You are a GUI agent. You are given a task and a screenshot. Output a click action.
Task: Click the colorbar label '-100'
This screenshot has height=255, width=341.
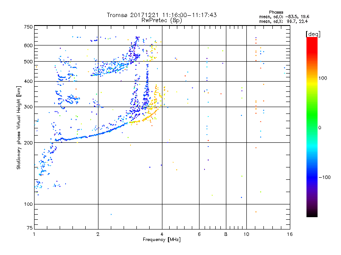[x=324, y=177]
